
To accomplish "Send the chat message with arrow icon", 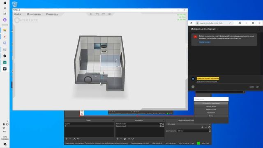I will click(258, 87).
